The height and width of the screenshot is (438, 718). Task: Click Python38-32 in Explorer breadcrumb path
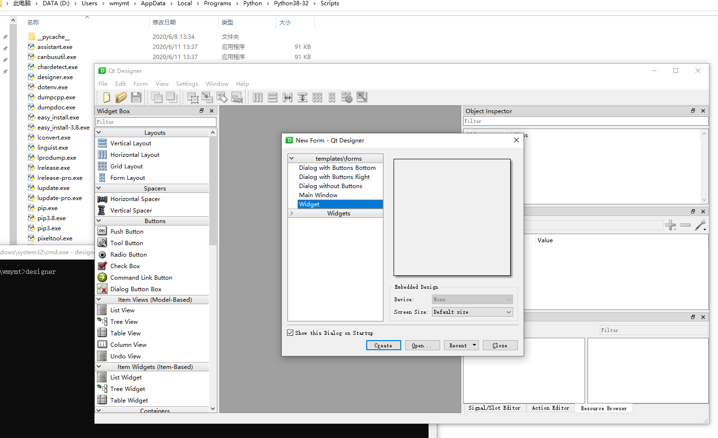[291, 3]
